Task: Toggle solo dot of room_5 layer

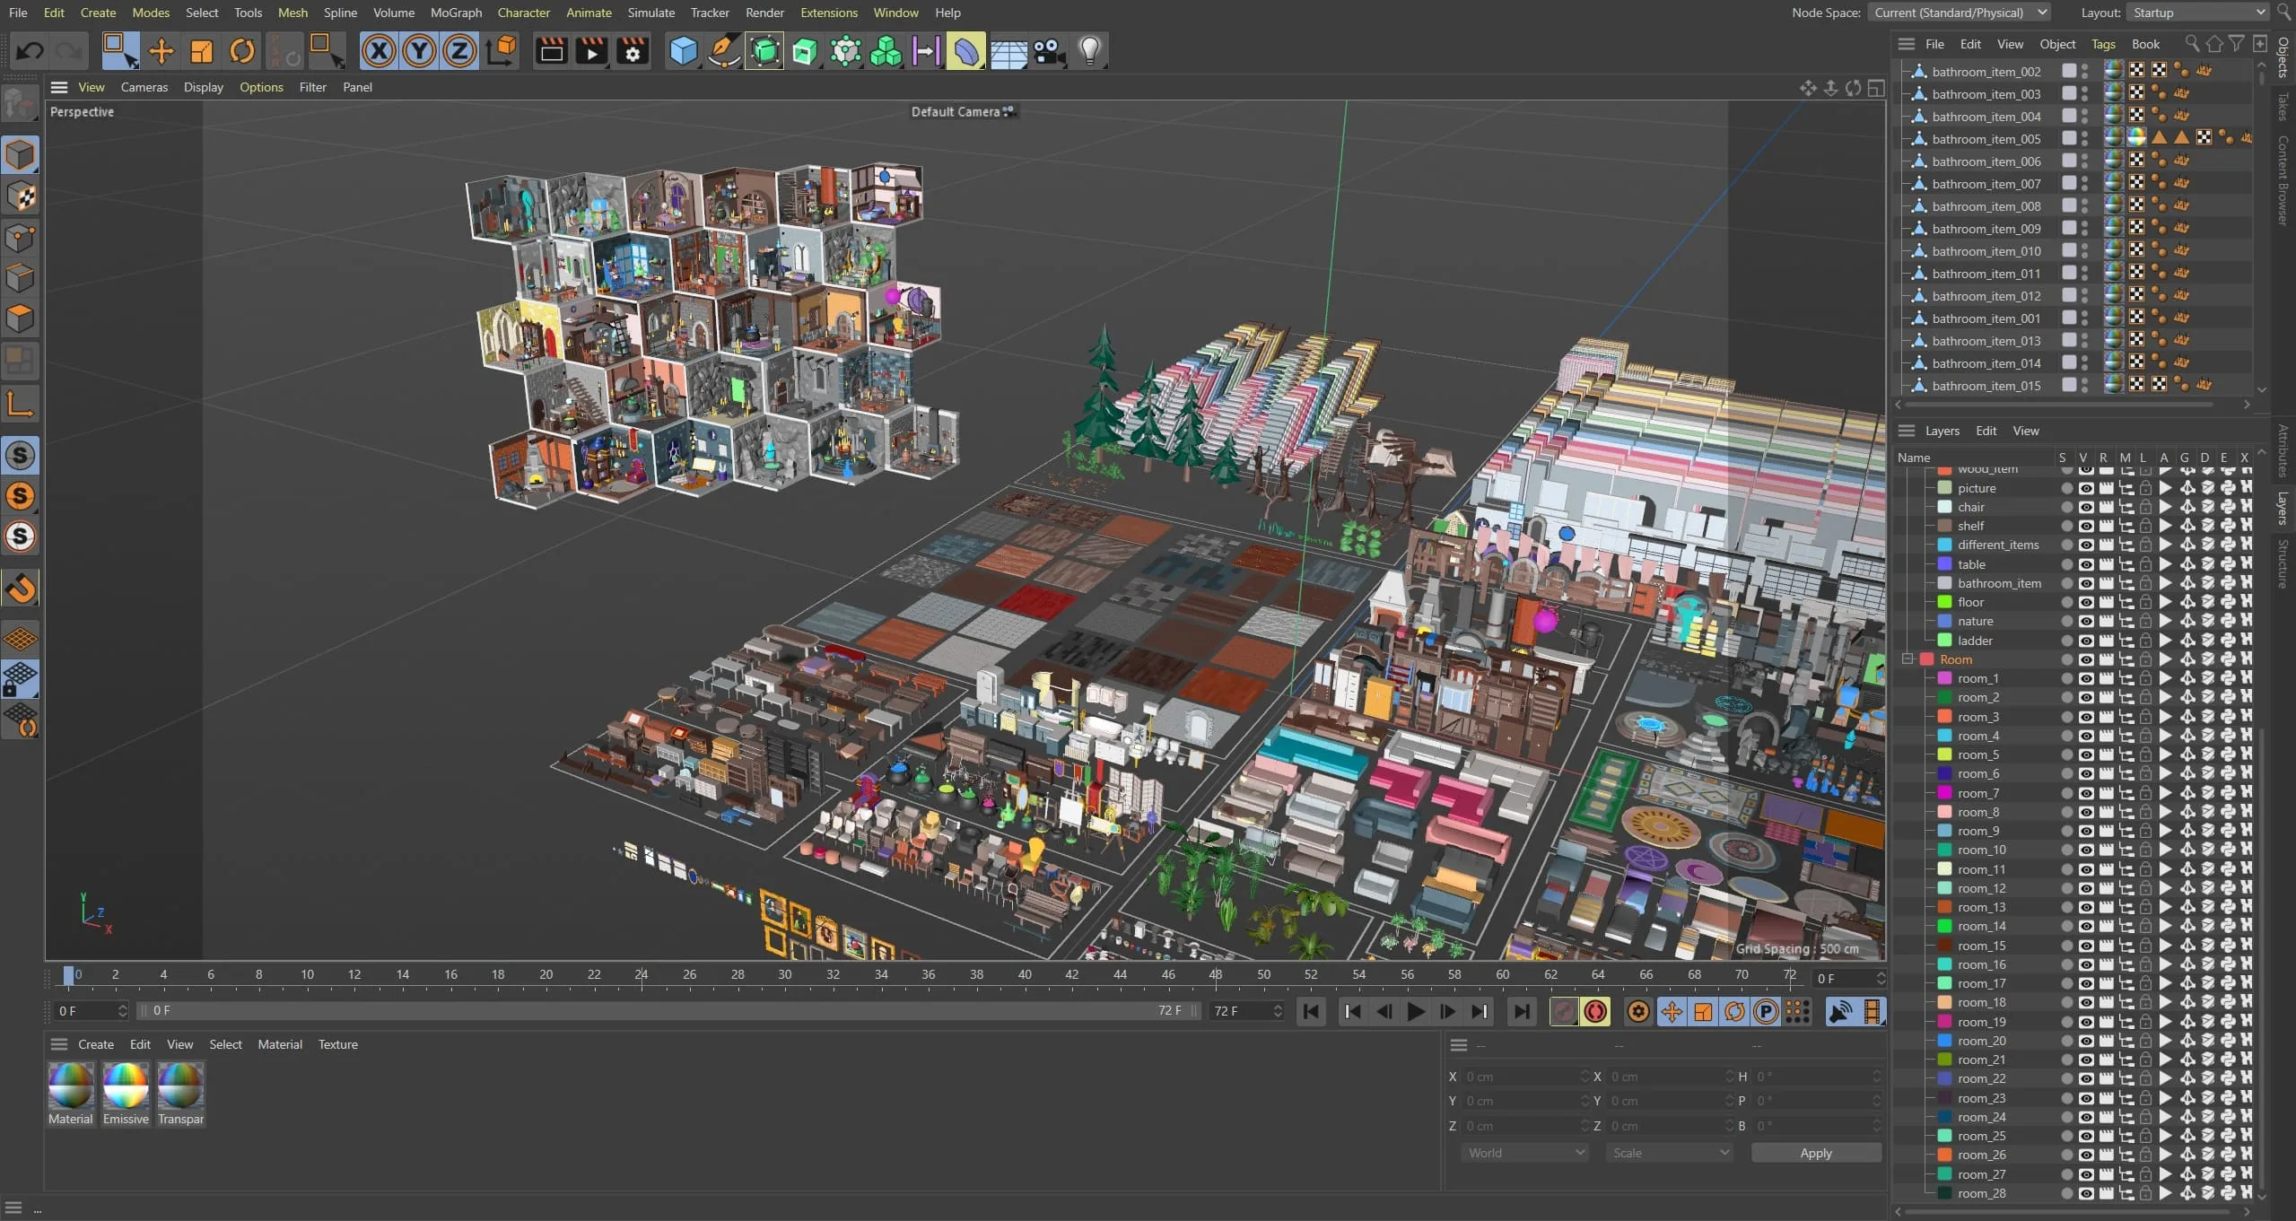Action: point(2066,755)
